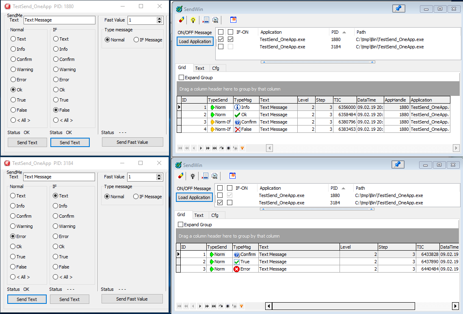Click the spark window icon in the top SendWin toolbar
The width and height of the screenshot is (463, 314).
click(233, 19)
